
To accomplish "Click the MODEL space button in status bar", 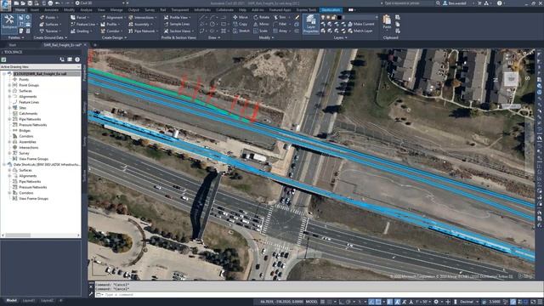I will [311, 302].
